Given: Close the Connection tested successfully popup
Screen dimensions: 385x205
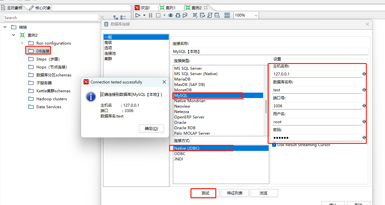Looking at the screenshot, I should click(164, 82).
